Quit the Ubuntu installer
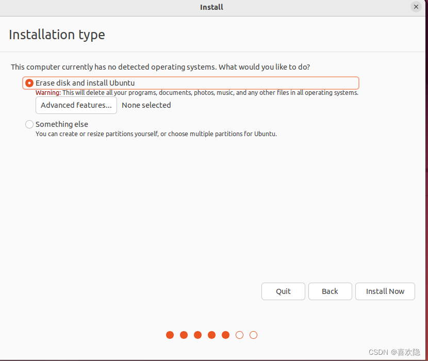This screenshot has width=428, height=361. click(x=283, y=291)
